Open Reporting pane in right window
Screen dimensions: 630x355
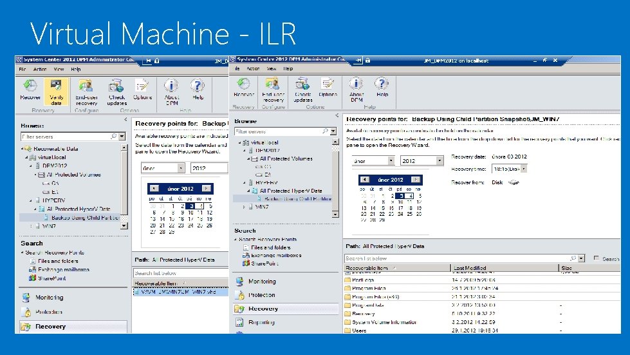286,322
